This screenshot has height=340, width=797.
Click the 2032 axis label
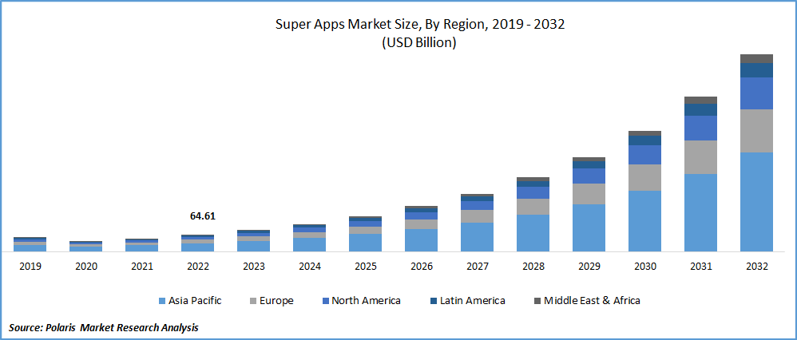point(757,267)
